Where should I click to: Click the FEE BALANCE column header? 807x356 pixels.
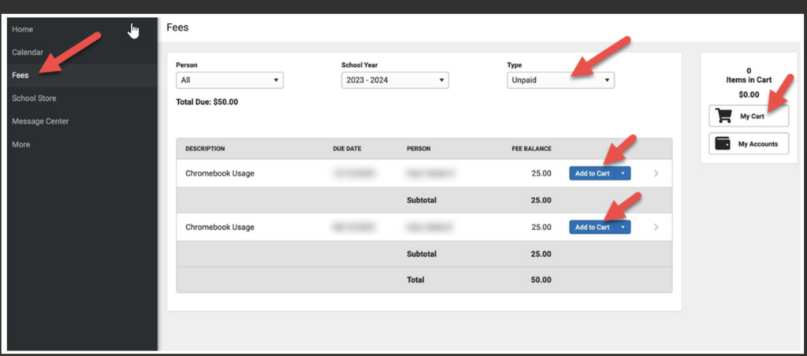tap(532, 149)
